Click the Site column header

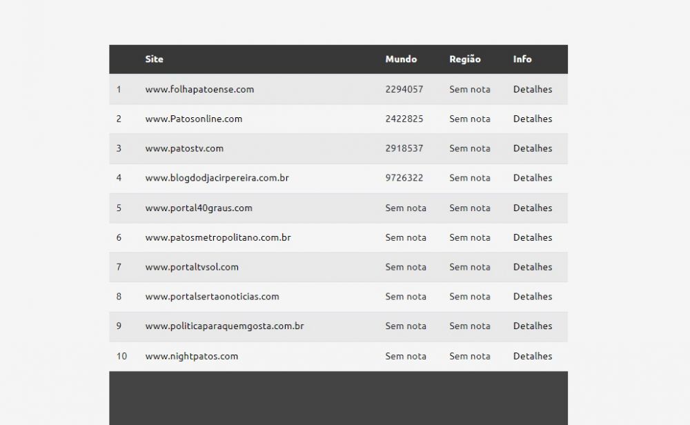(154, 59)
